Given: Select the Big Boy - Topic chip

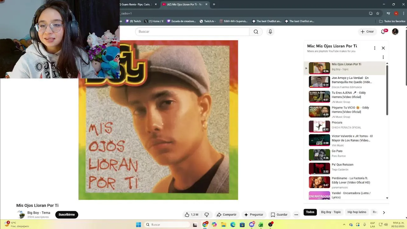Looking at the screenshot, I should (331, 212).
